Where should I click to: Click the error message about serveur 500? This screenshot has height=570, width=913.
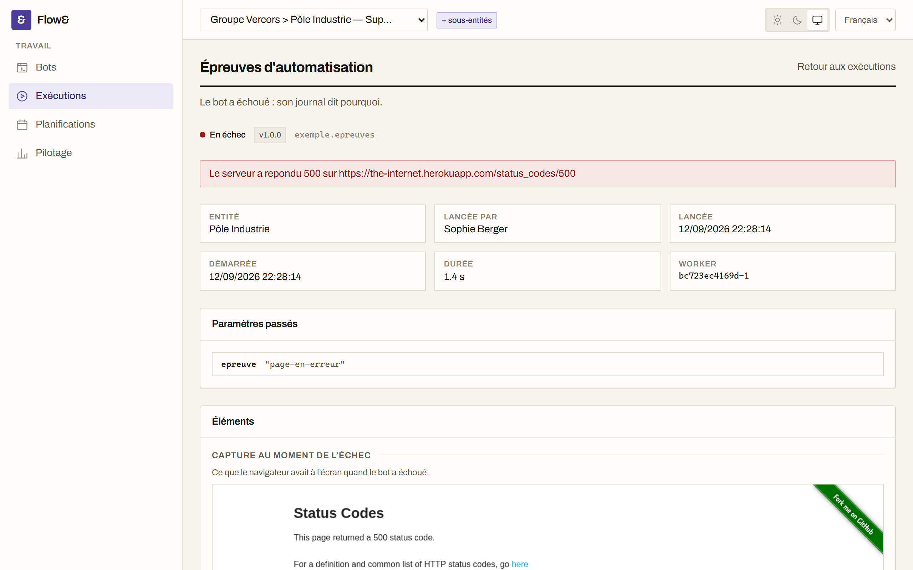pos(392,173)
